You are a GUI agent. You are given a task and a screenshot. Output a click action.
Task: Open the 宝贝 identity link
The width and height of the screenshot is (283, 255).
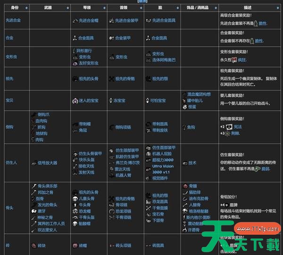[9, 100]
